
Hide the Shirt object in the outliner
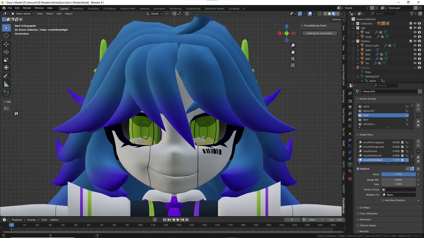click(x=415, y=54)
